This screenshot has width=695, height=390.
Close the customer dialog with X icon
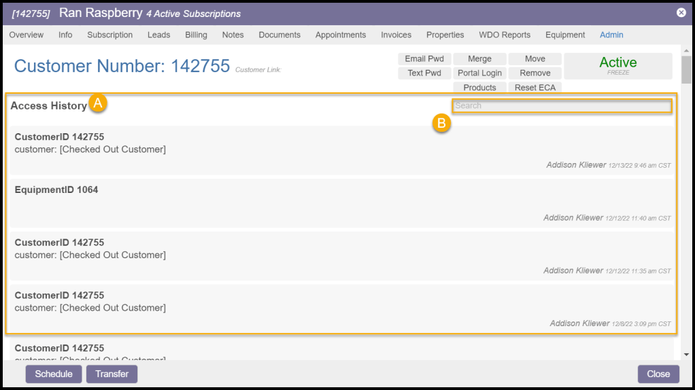click(x=681, y=13)
